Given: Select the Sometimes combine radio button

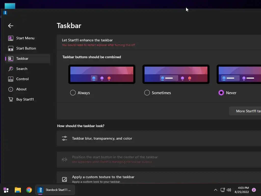Looking at the screenshot, I should pyautogui.click(x=147, y=93).
